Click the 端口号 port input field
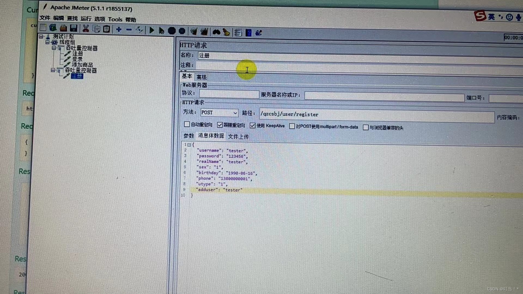 [506, 99]
